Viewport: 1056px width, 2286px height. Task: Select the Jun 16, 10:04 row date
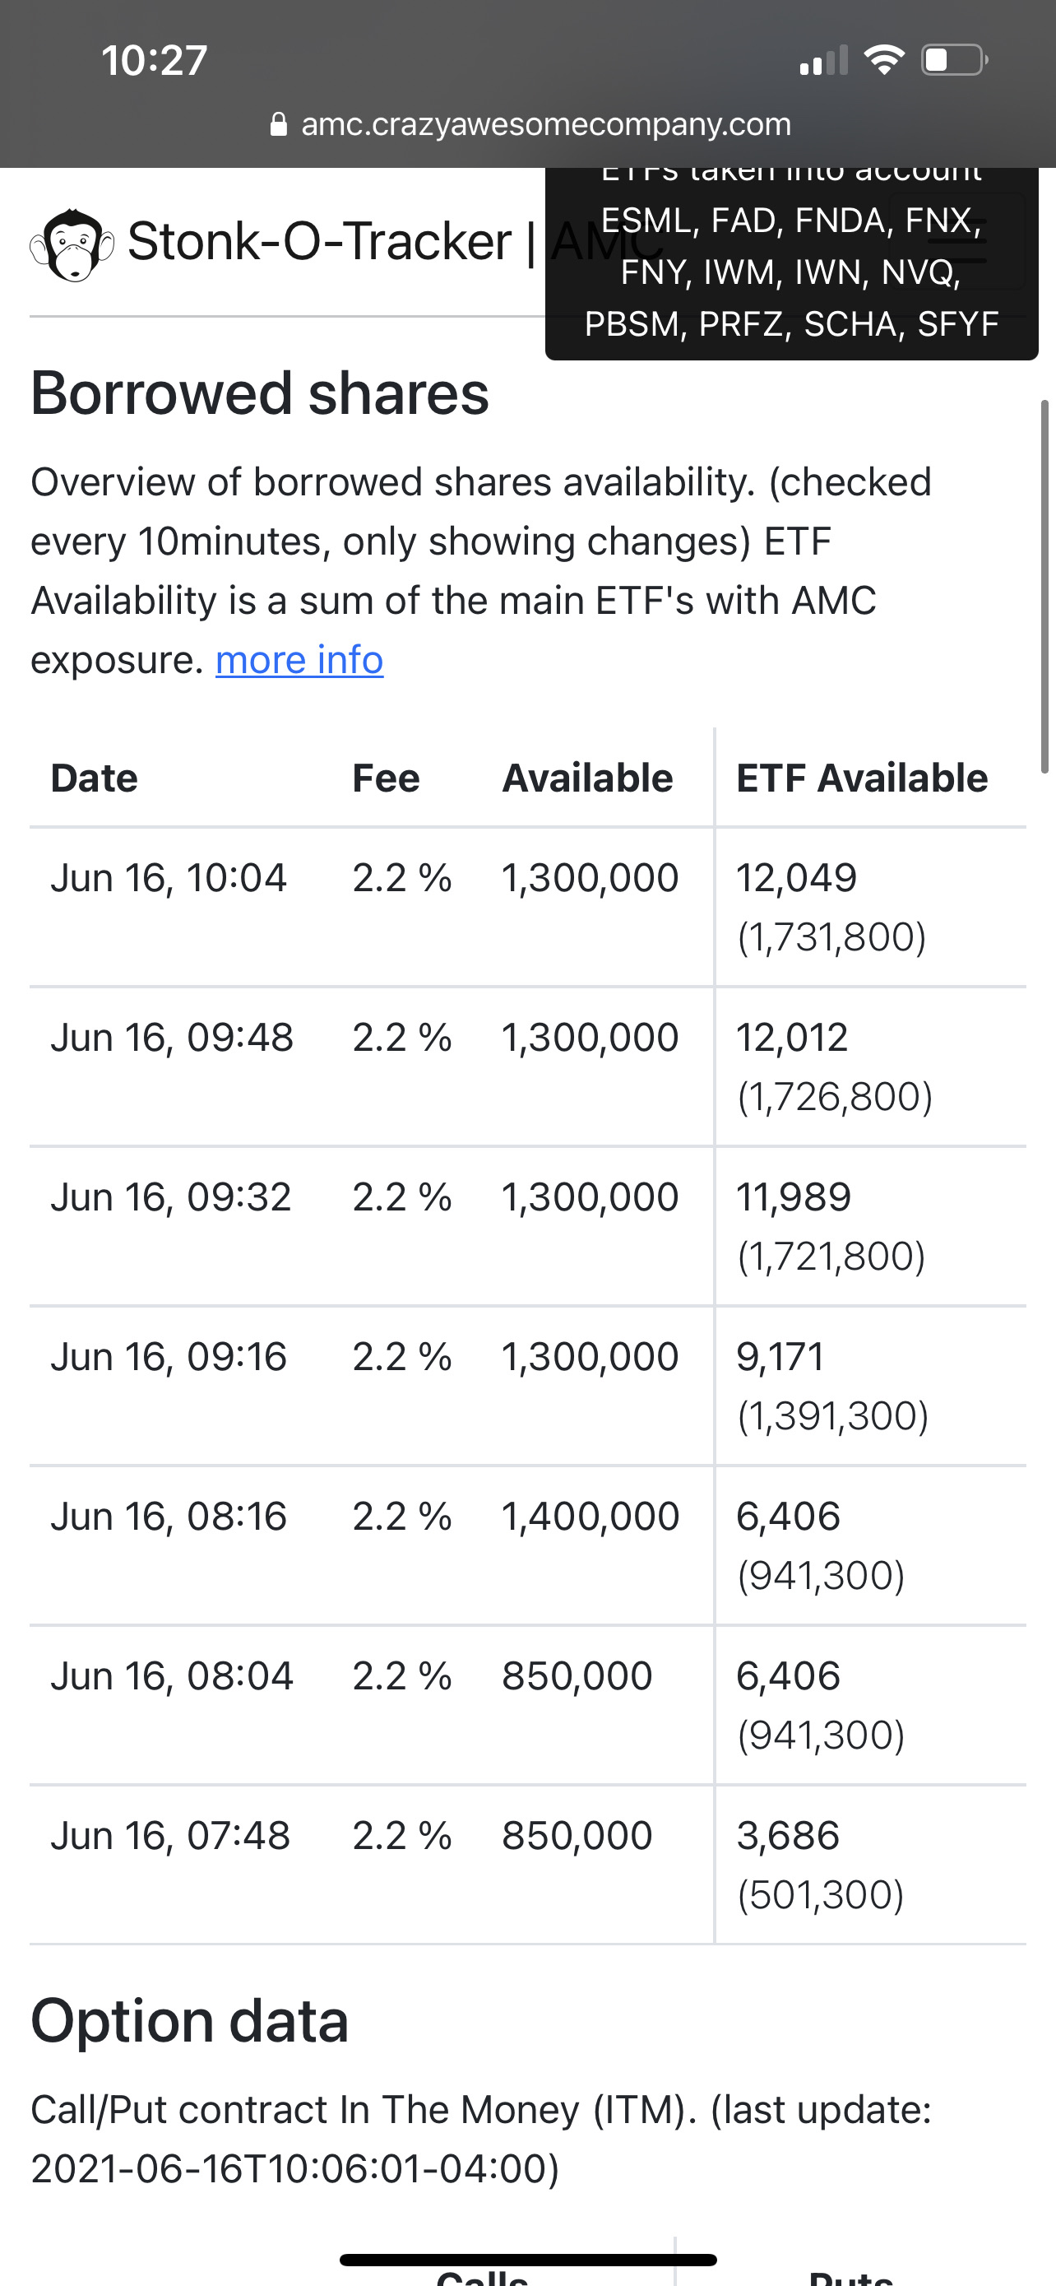coord(169,879)
